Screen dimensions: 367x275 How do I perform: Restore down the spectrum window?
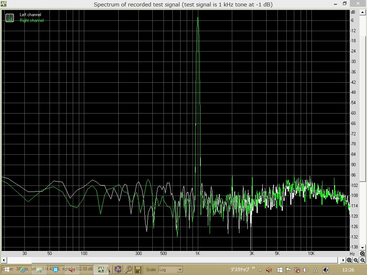345,4
